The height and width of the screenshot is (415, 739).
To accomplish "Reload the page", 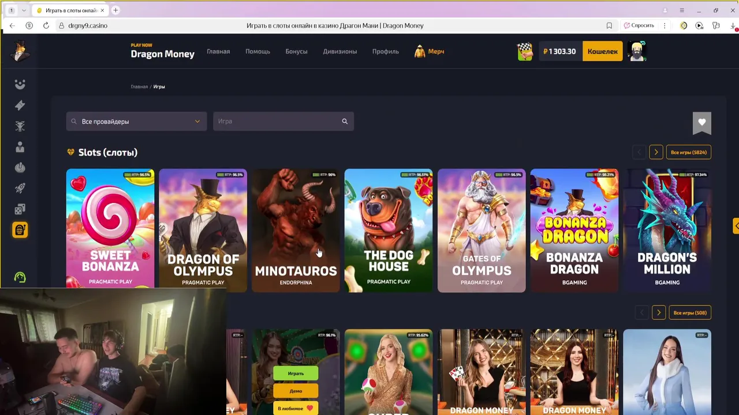I will pyautogui.click(x=46, y=25).
